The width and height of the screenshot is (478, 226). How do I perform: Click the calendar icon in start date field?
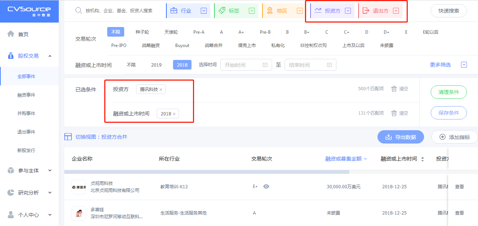[265, 65]
